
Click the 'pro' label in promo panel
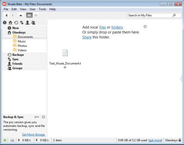point(36,117)
